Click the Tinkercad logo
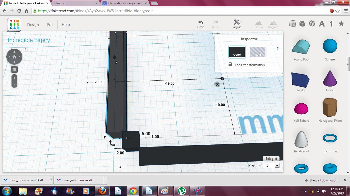 14,25
